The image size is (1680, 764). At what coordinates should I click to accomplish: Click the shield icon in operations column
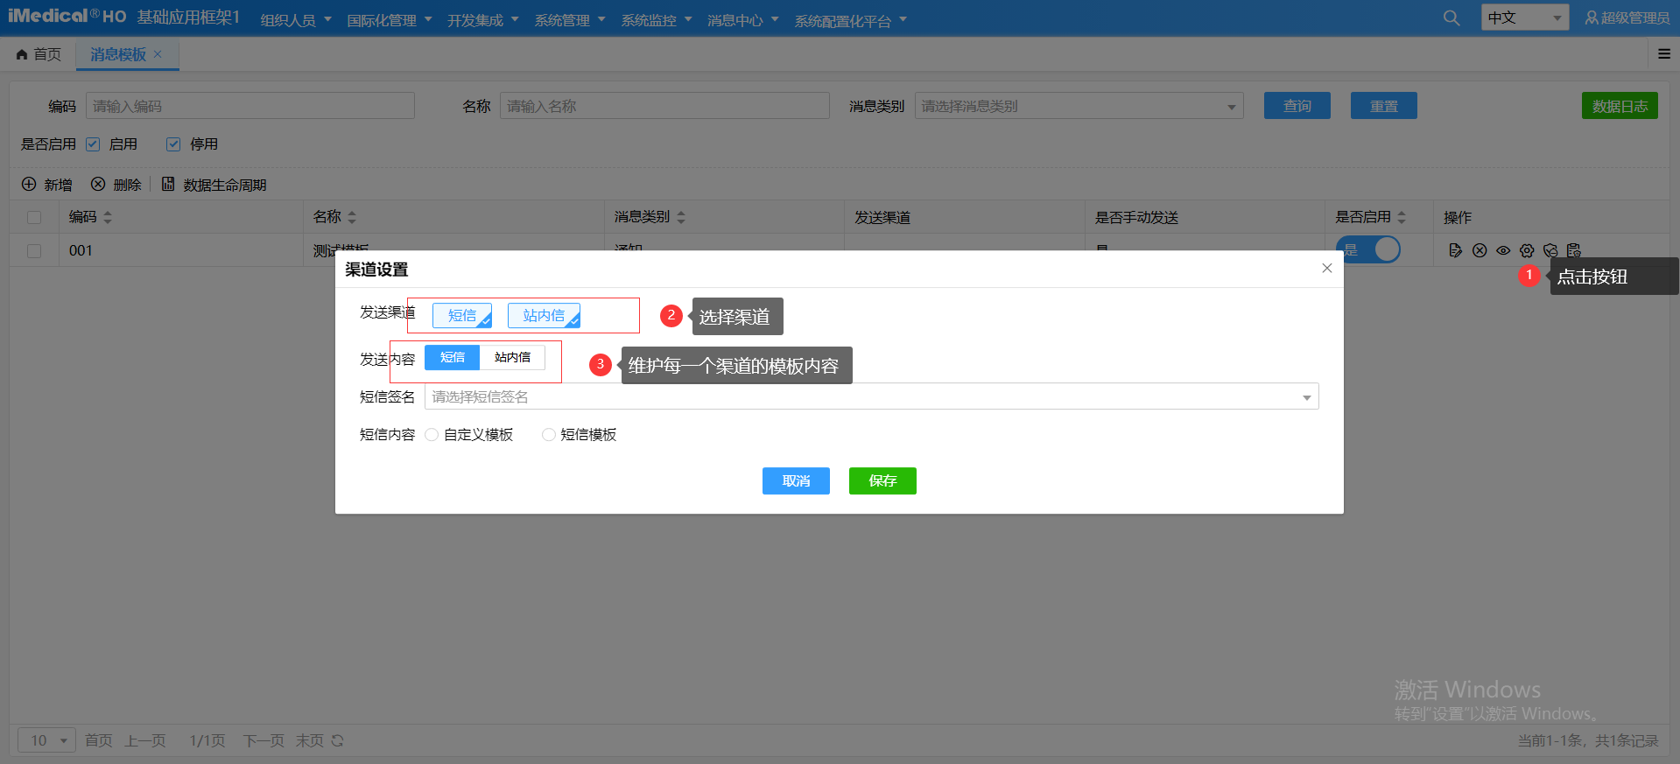pyautogui.click(x=1550, y=250)
